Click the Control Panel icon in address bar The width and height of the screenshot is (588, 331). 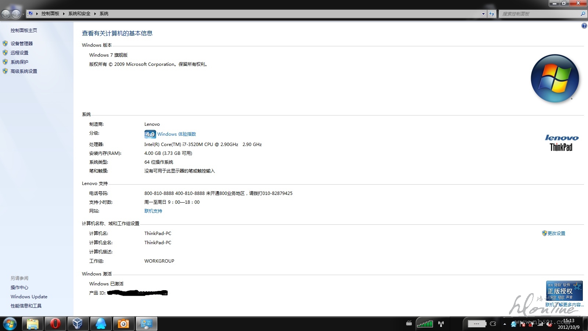tap(31, 14)
